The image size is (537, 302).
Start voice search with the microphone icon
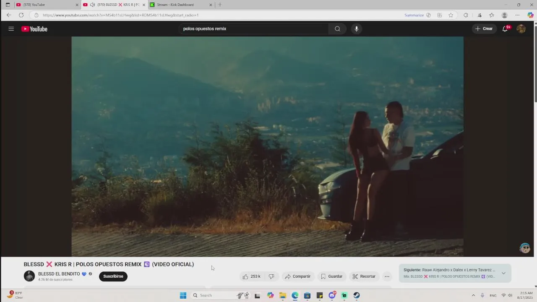(357, 29)
